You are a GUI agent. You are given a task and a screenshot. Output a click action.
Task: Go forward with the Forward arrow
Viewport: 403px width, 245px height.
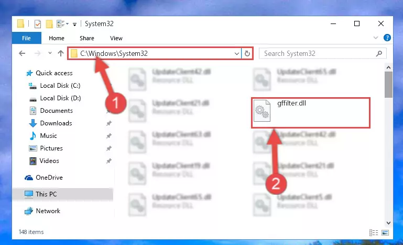click(x=38, y=53)
